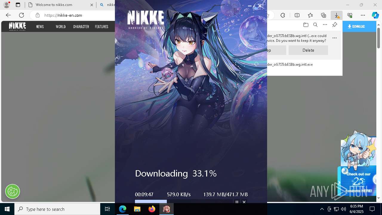This screenshot has width=382, height=215.
Task: Click the download progress bar
Action: point(184,202)
